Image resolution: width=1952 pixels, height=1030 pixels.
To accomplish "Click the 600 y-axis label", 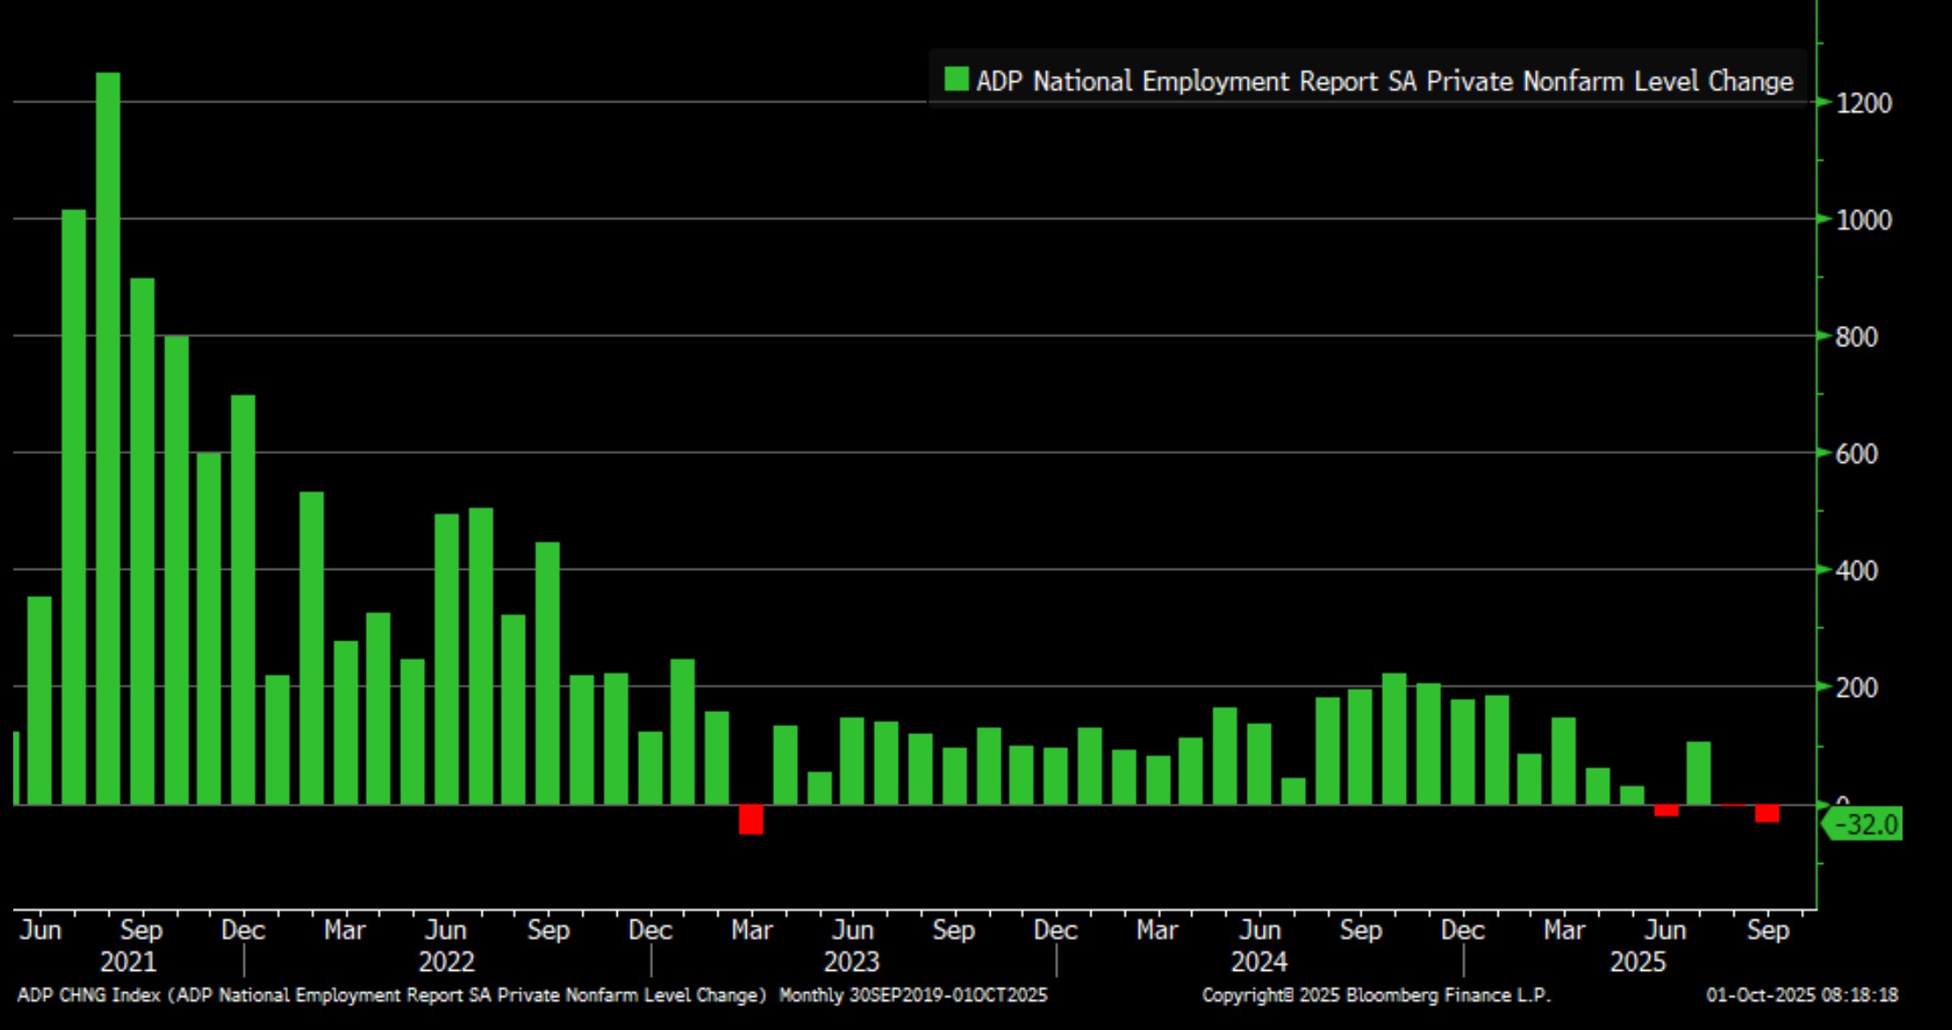I will [x=1856, y=454].
